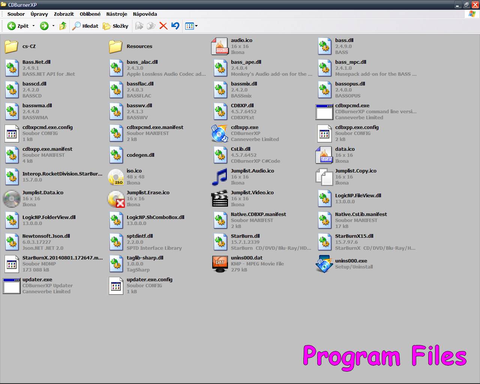Select the bassopus.dll file name
Viewport: 480px width, 384px height.
[350, 84]
